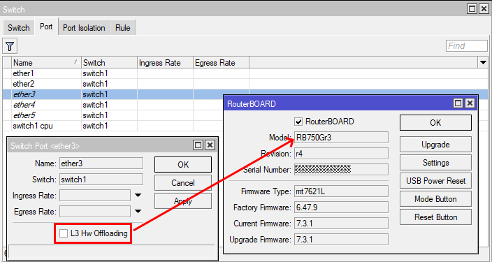
Task: Click the Egress Rate column header
Action: 221,63
